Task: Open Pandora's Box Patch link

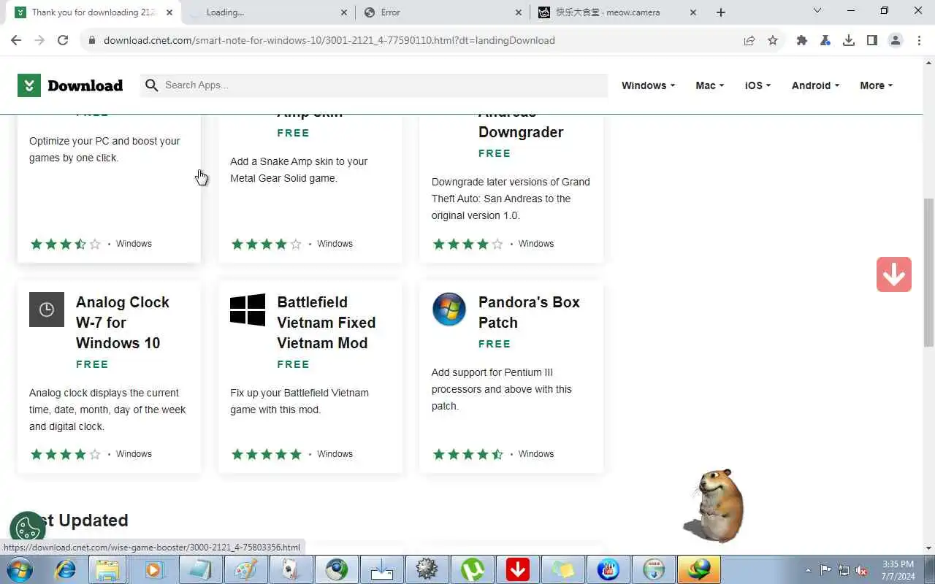Action: click(x=529, y=312)
